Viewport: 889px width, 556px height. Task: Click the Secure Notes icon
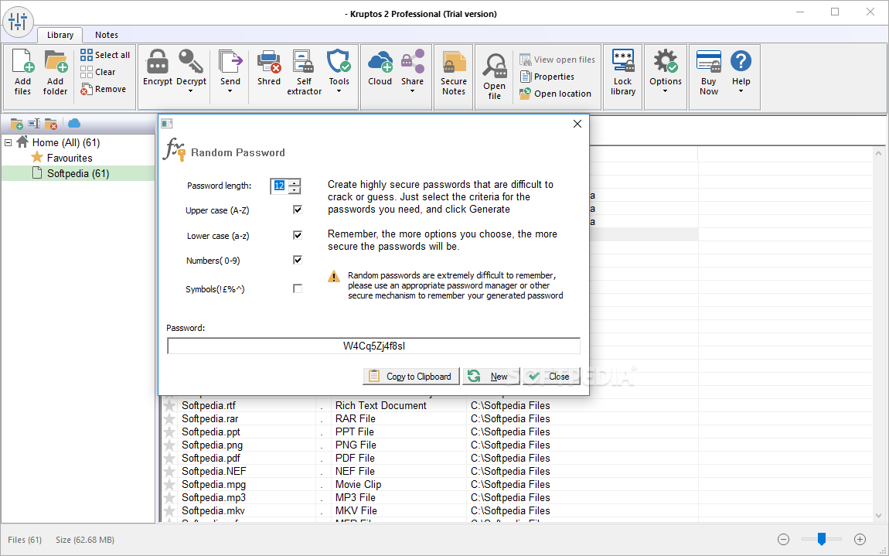click(453, 61)
